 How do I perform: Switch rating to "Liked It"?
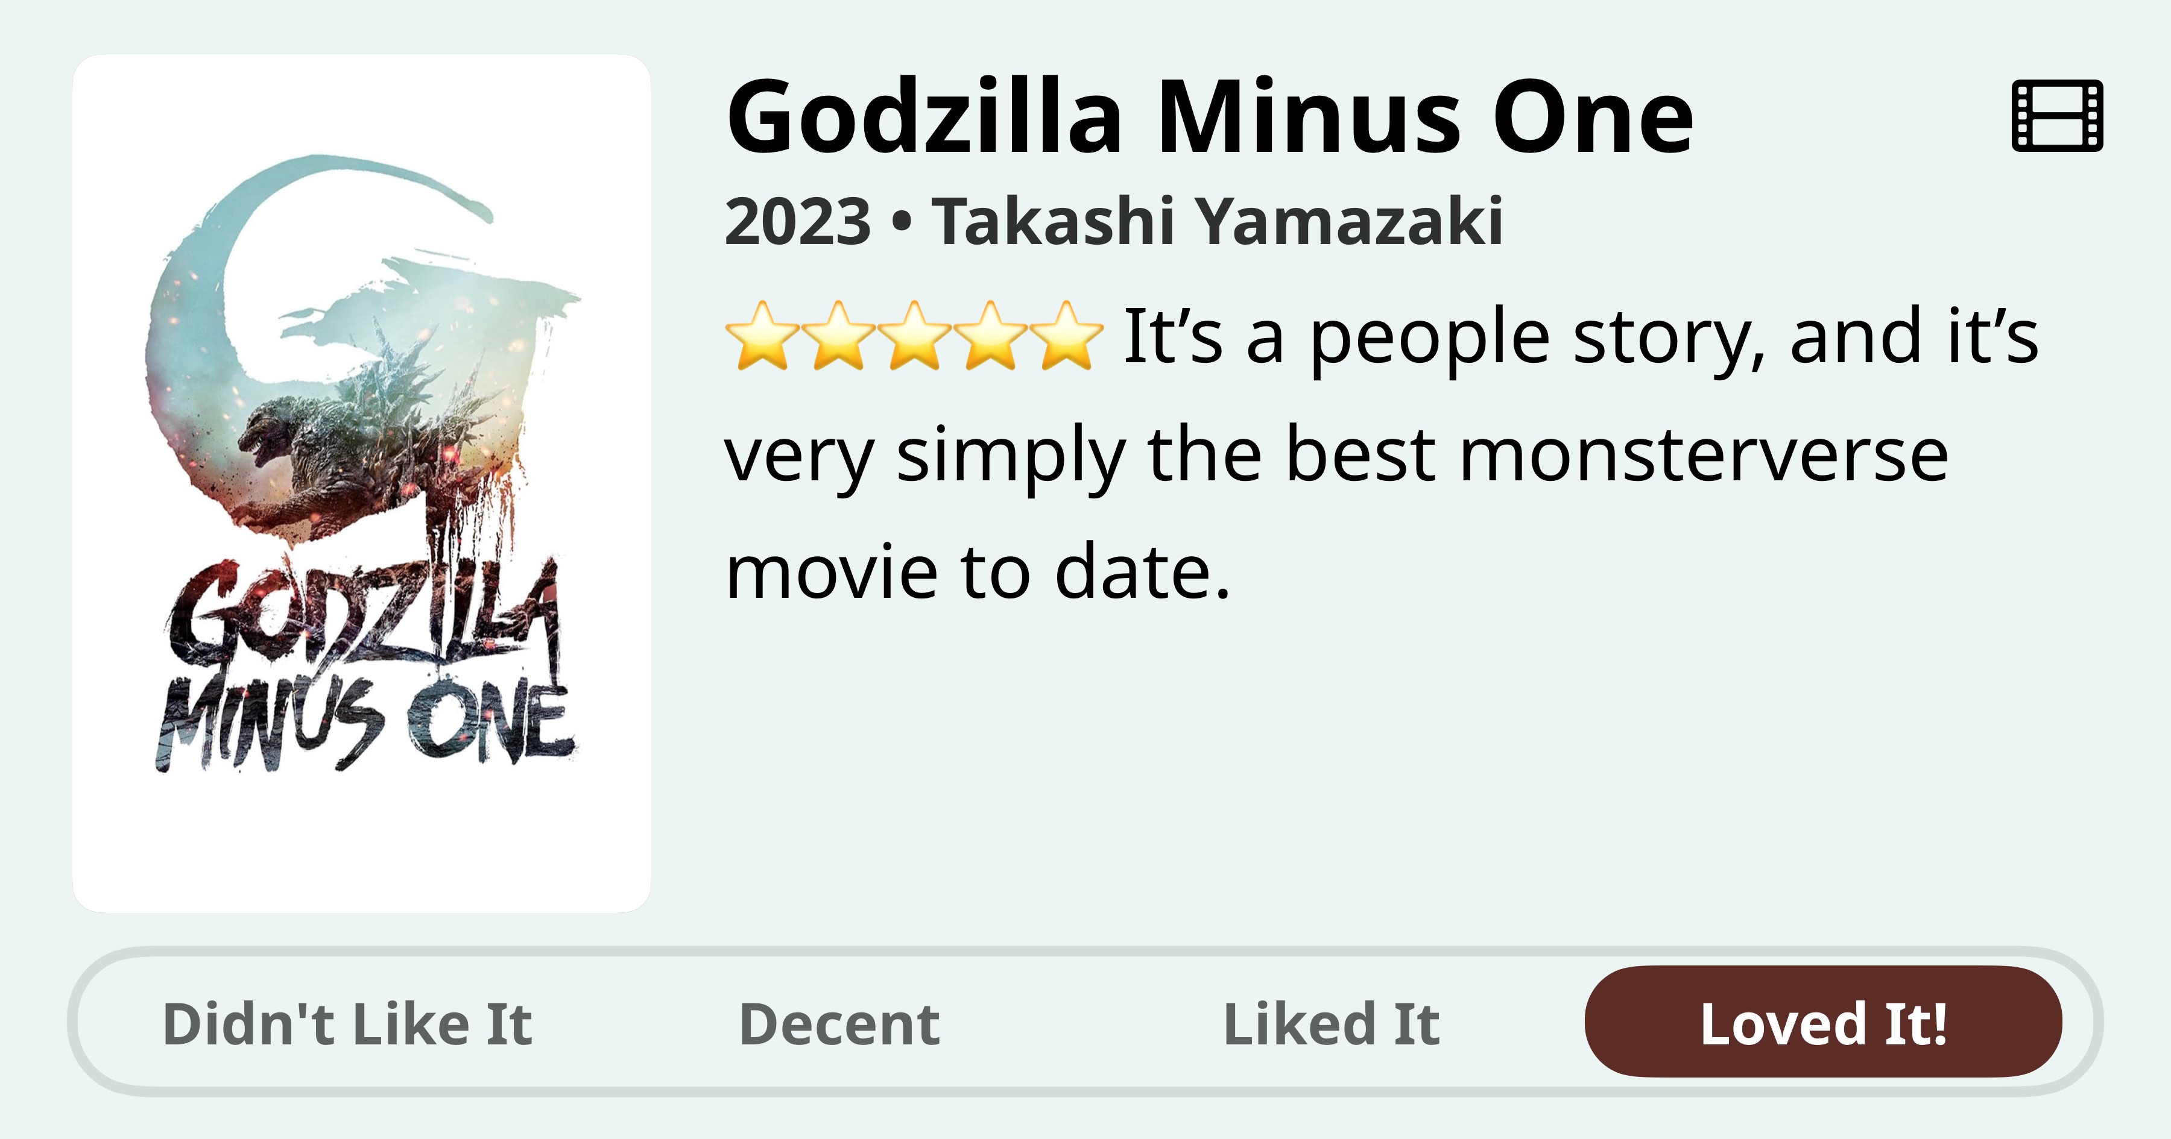tap(1332, 1023)
